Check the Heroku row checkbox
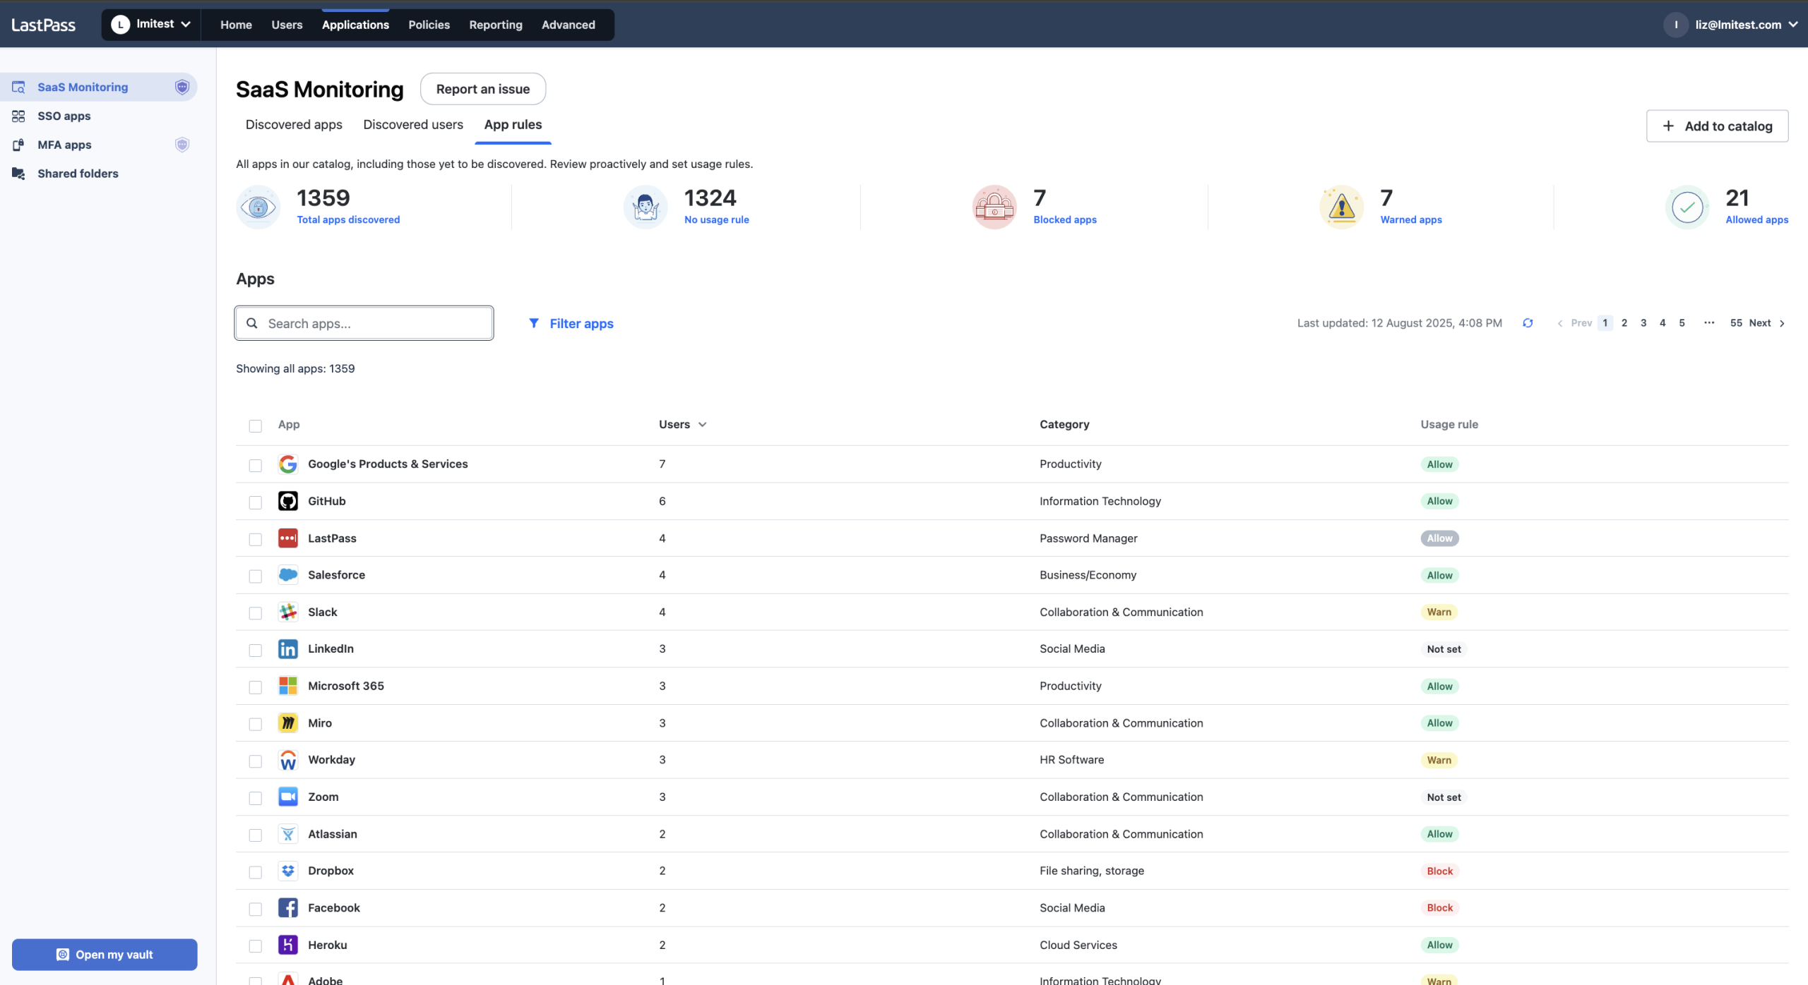This screenshot has width=1808, height=985. pos(255,945)
